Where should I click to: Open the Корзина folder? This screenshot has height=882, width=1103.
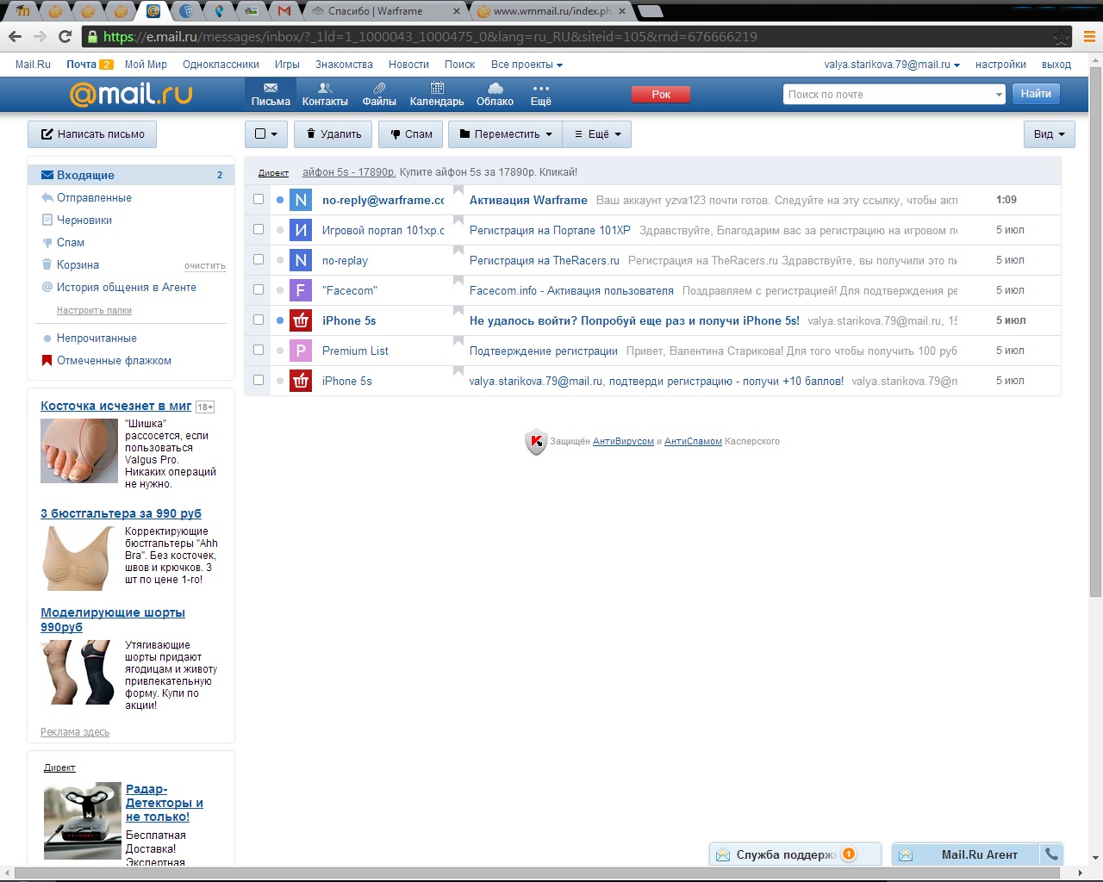[x=78, y=265]
